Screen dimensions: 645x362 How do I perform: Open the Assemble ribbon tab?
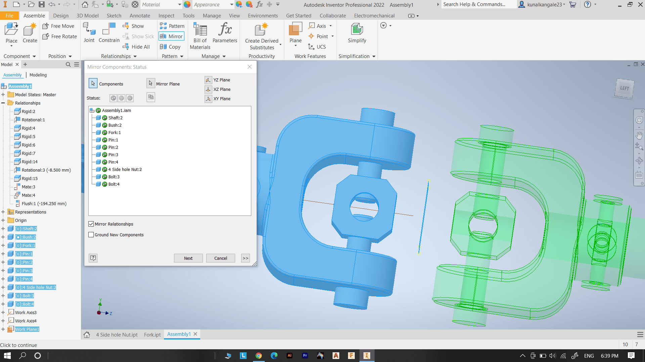[34, 15]
